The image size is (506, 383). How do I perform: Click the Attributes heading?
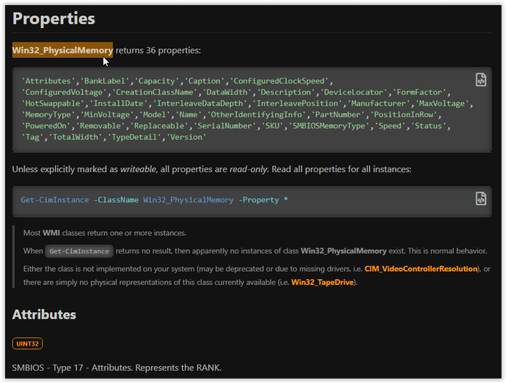pyautogui.click(x=44, y=315)
